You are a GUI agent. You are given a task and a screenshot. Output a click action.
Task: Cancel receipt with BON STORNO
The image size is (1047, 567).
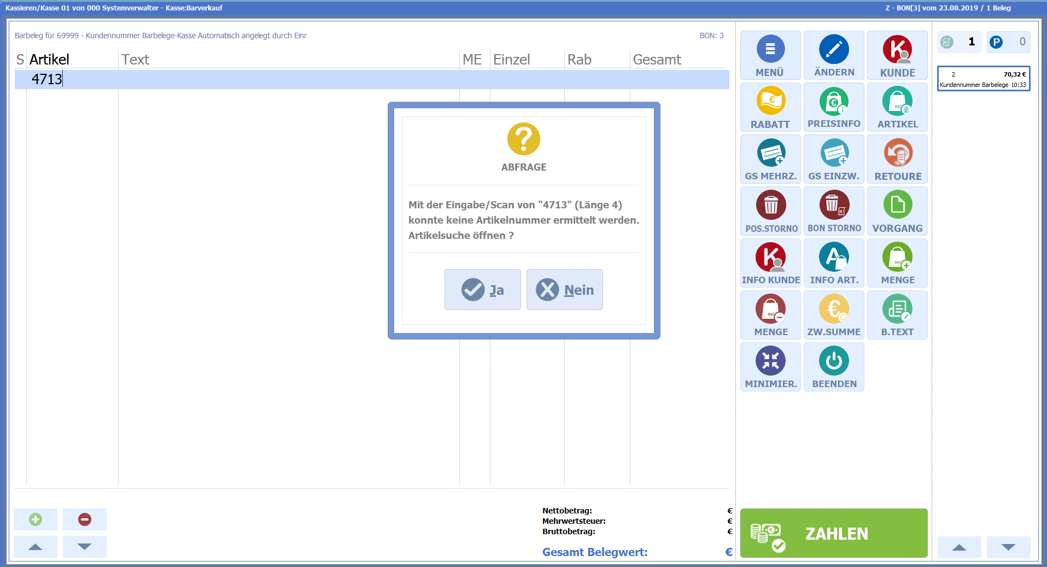point(834,206)
